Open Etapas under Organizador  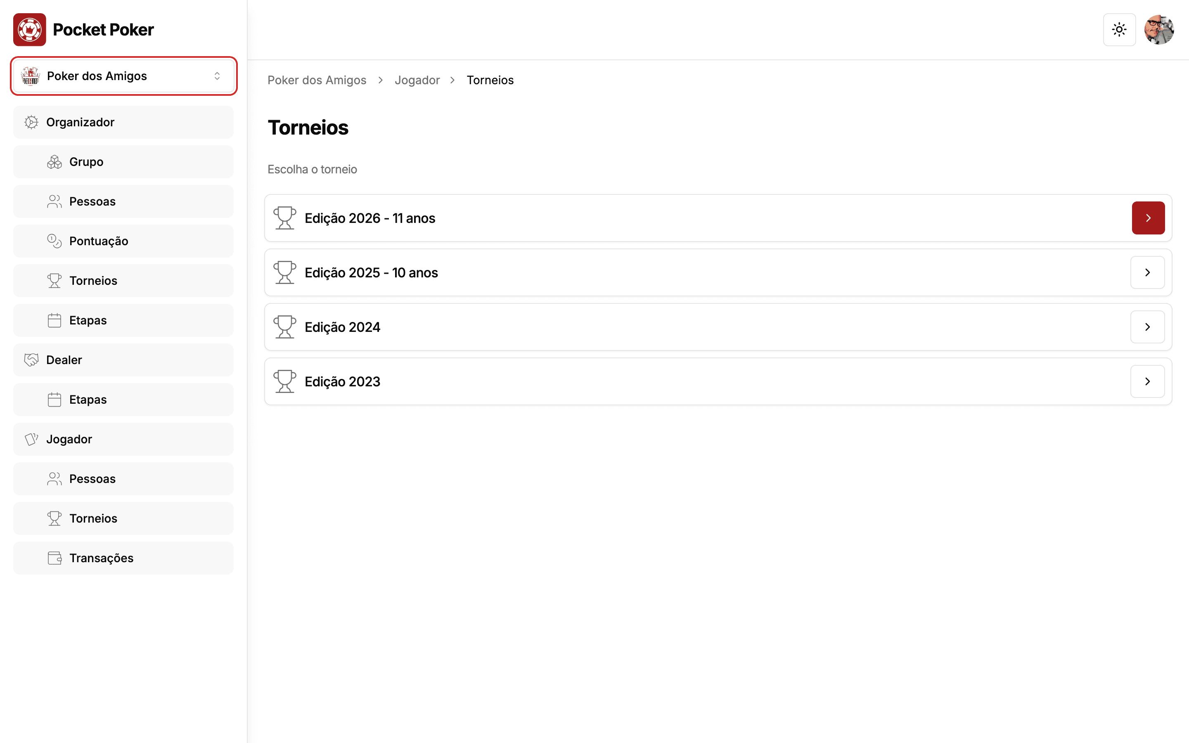coord(123,320)
